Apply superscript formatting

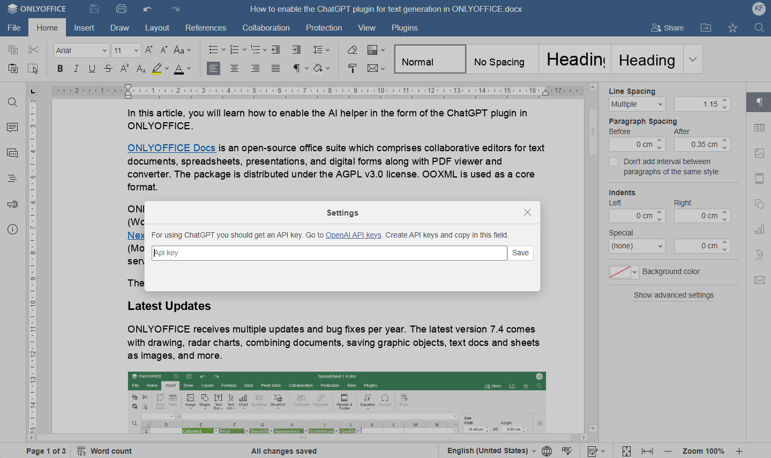[124, 69]
